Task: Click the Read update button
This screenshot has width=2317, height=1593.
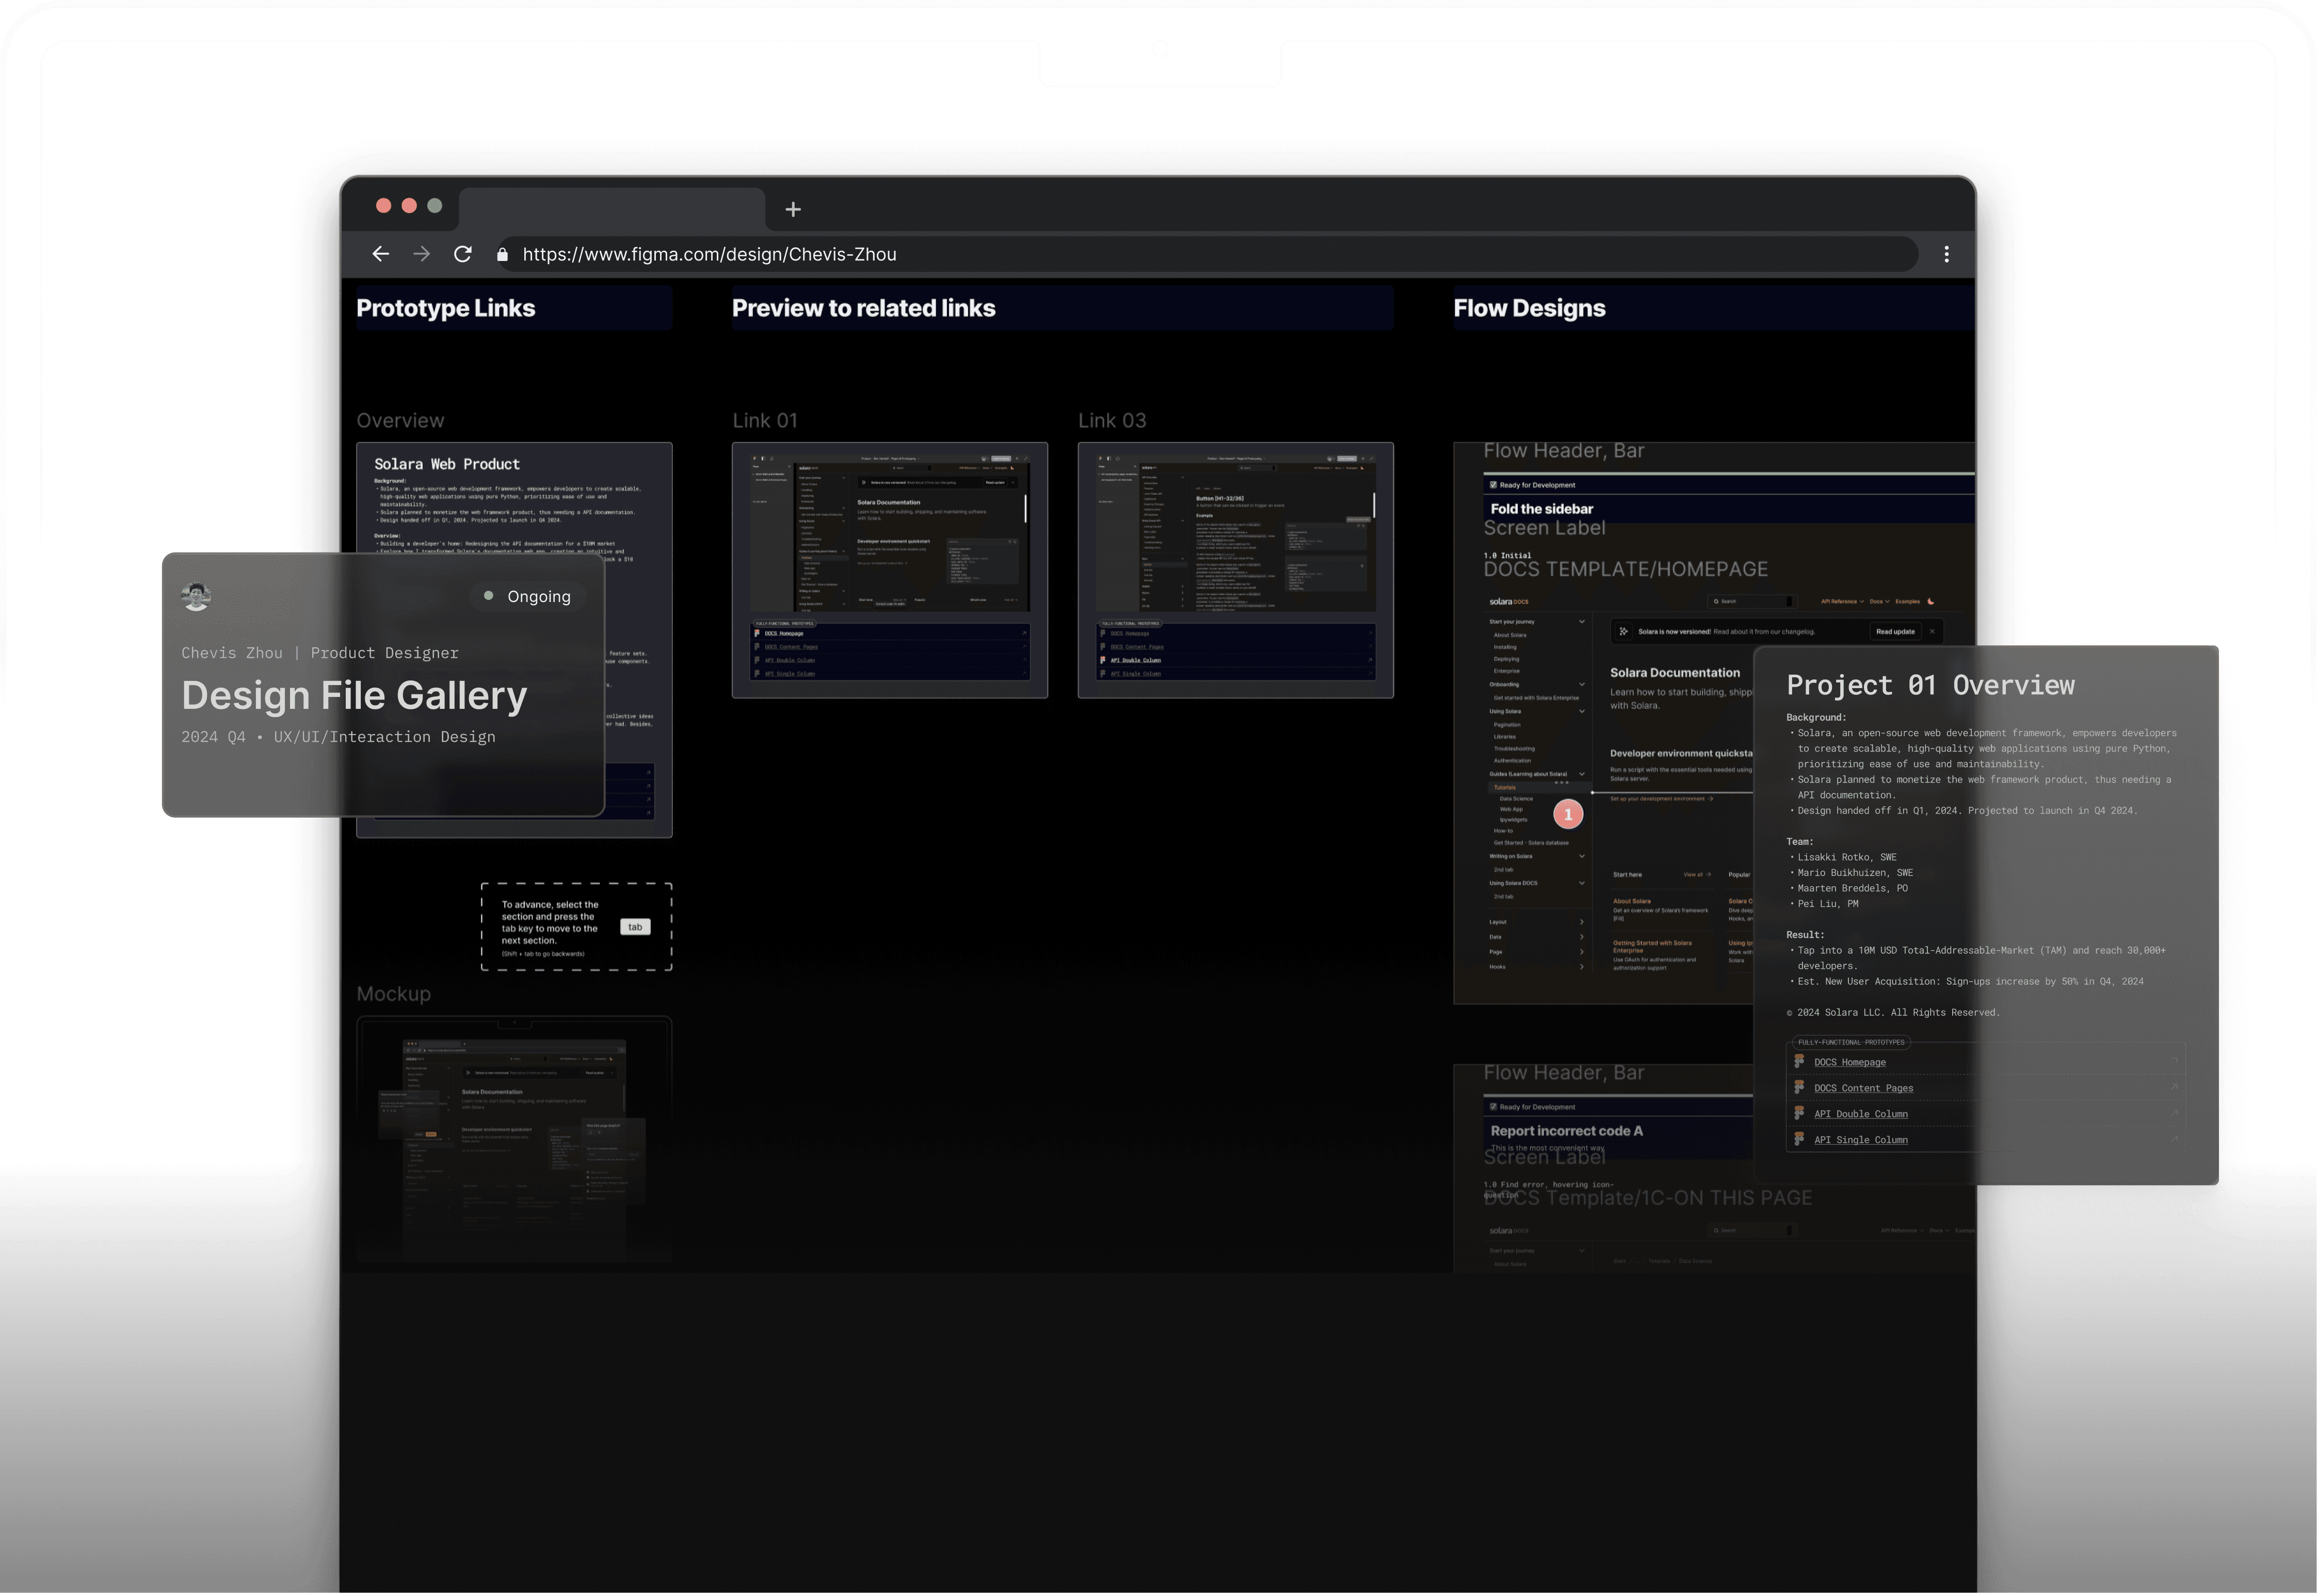Action: pos(1895,632)
